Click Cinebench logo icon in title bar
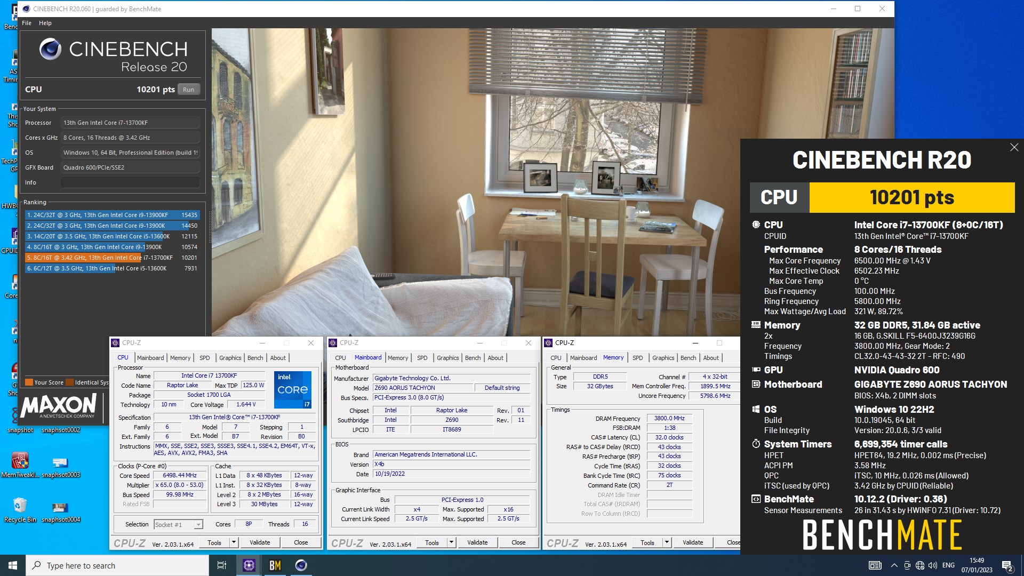Image resolution: width=1024 pixels, height=576 pixels. pos(26,9)
